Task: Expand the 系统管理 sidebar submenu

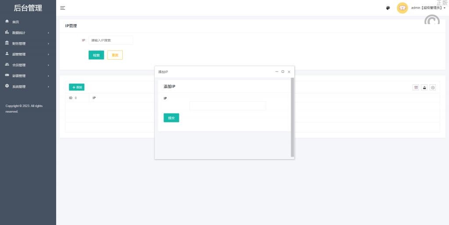Action: click(x=28, y=86)
